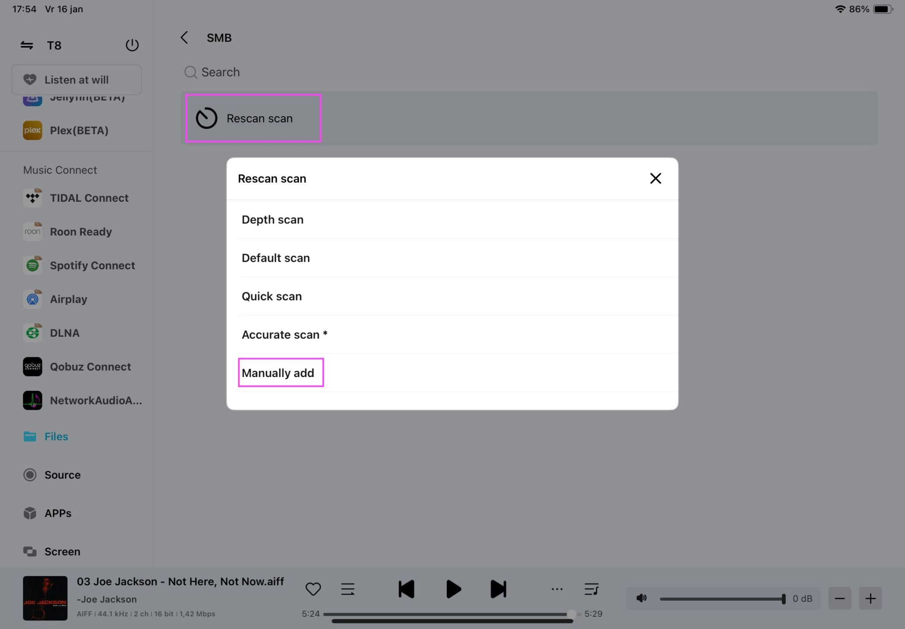Open TIDAL Connect icon
The image size is (905, 629).
point(32,198)
